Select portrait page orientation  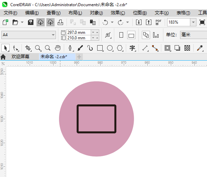coord(121,35)
